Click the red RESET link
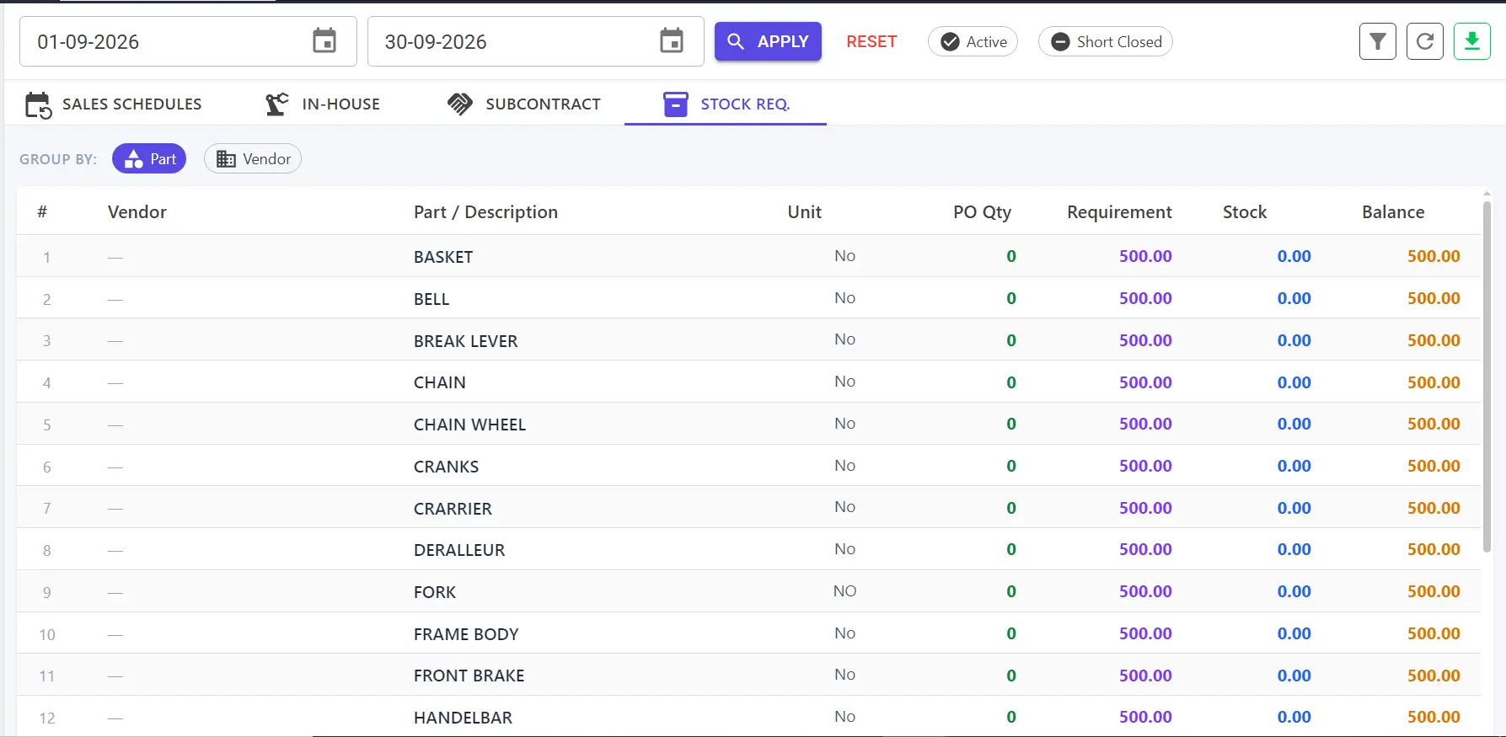 coord(871,41)
